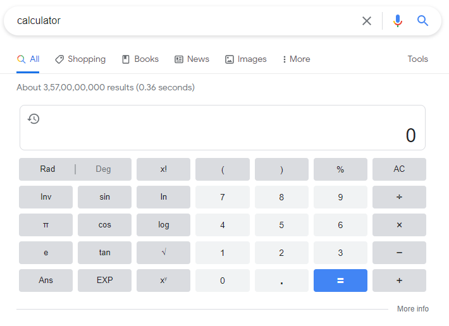Image resolution: width=449 pixels, height=326 pixels.
Task: Switch to the Images tab
Action: [246, 59]
